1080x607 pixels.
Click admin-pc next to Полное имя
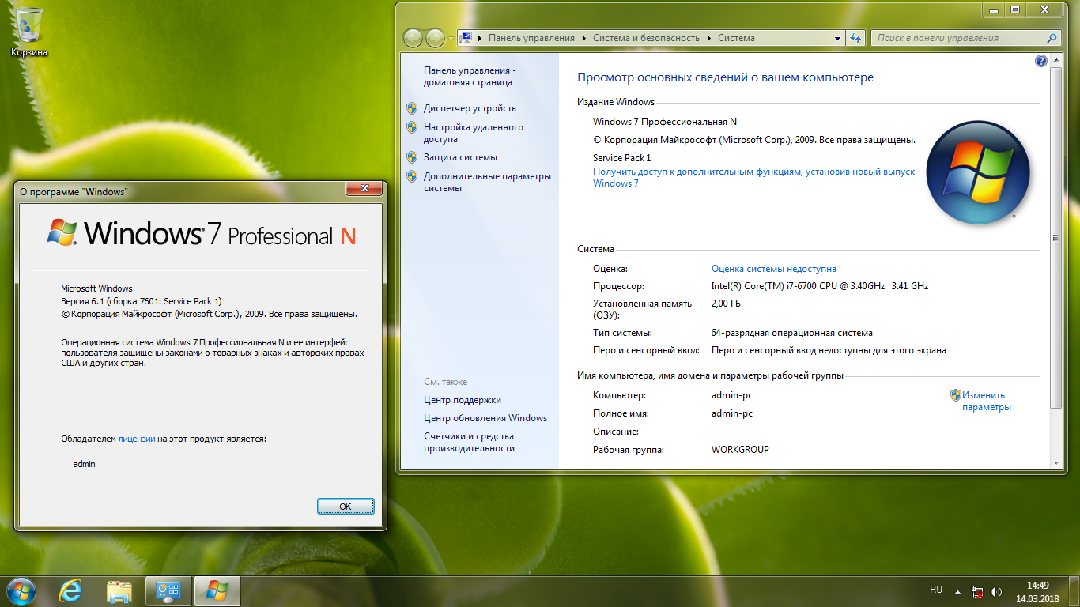tap(732, 413)
